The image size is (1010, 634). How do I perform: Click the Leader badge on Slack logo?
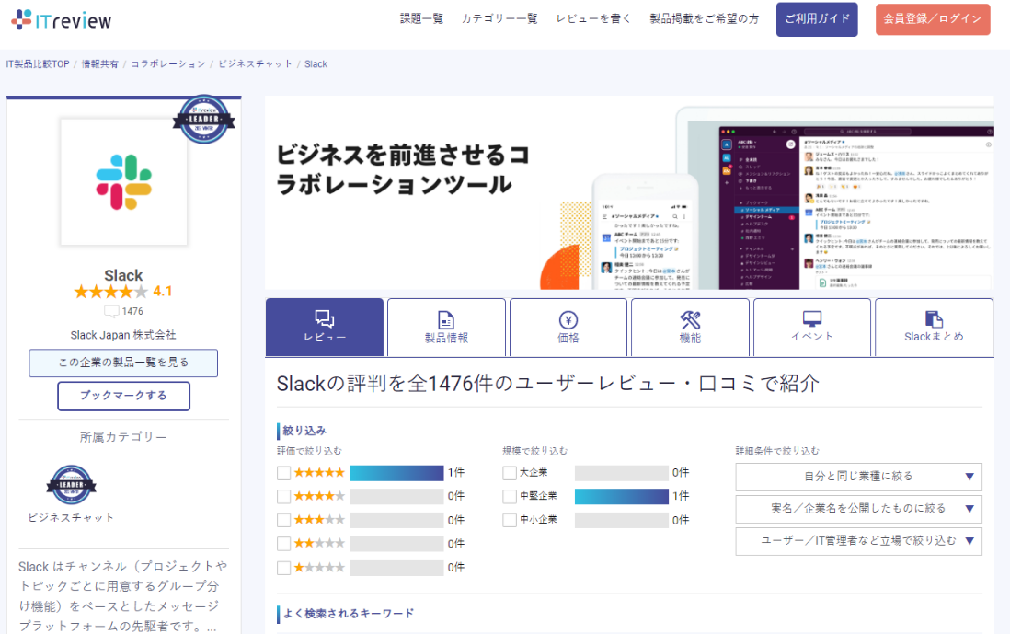click(203, 120)
